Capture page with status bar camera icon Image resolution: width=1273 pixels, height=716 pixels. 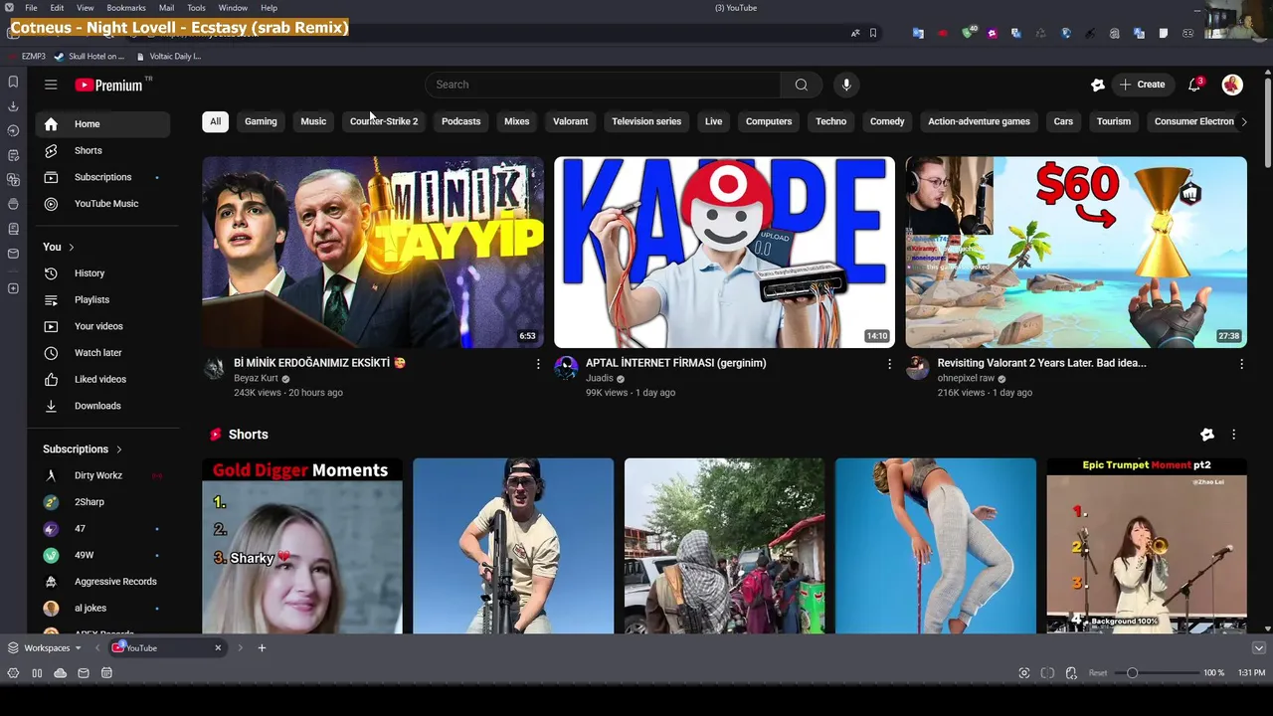click(1024, 673)
